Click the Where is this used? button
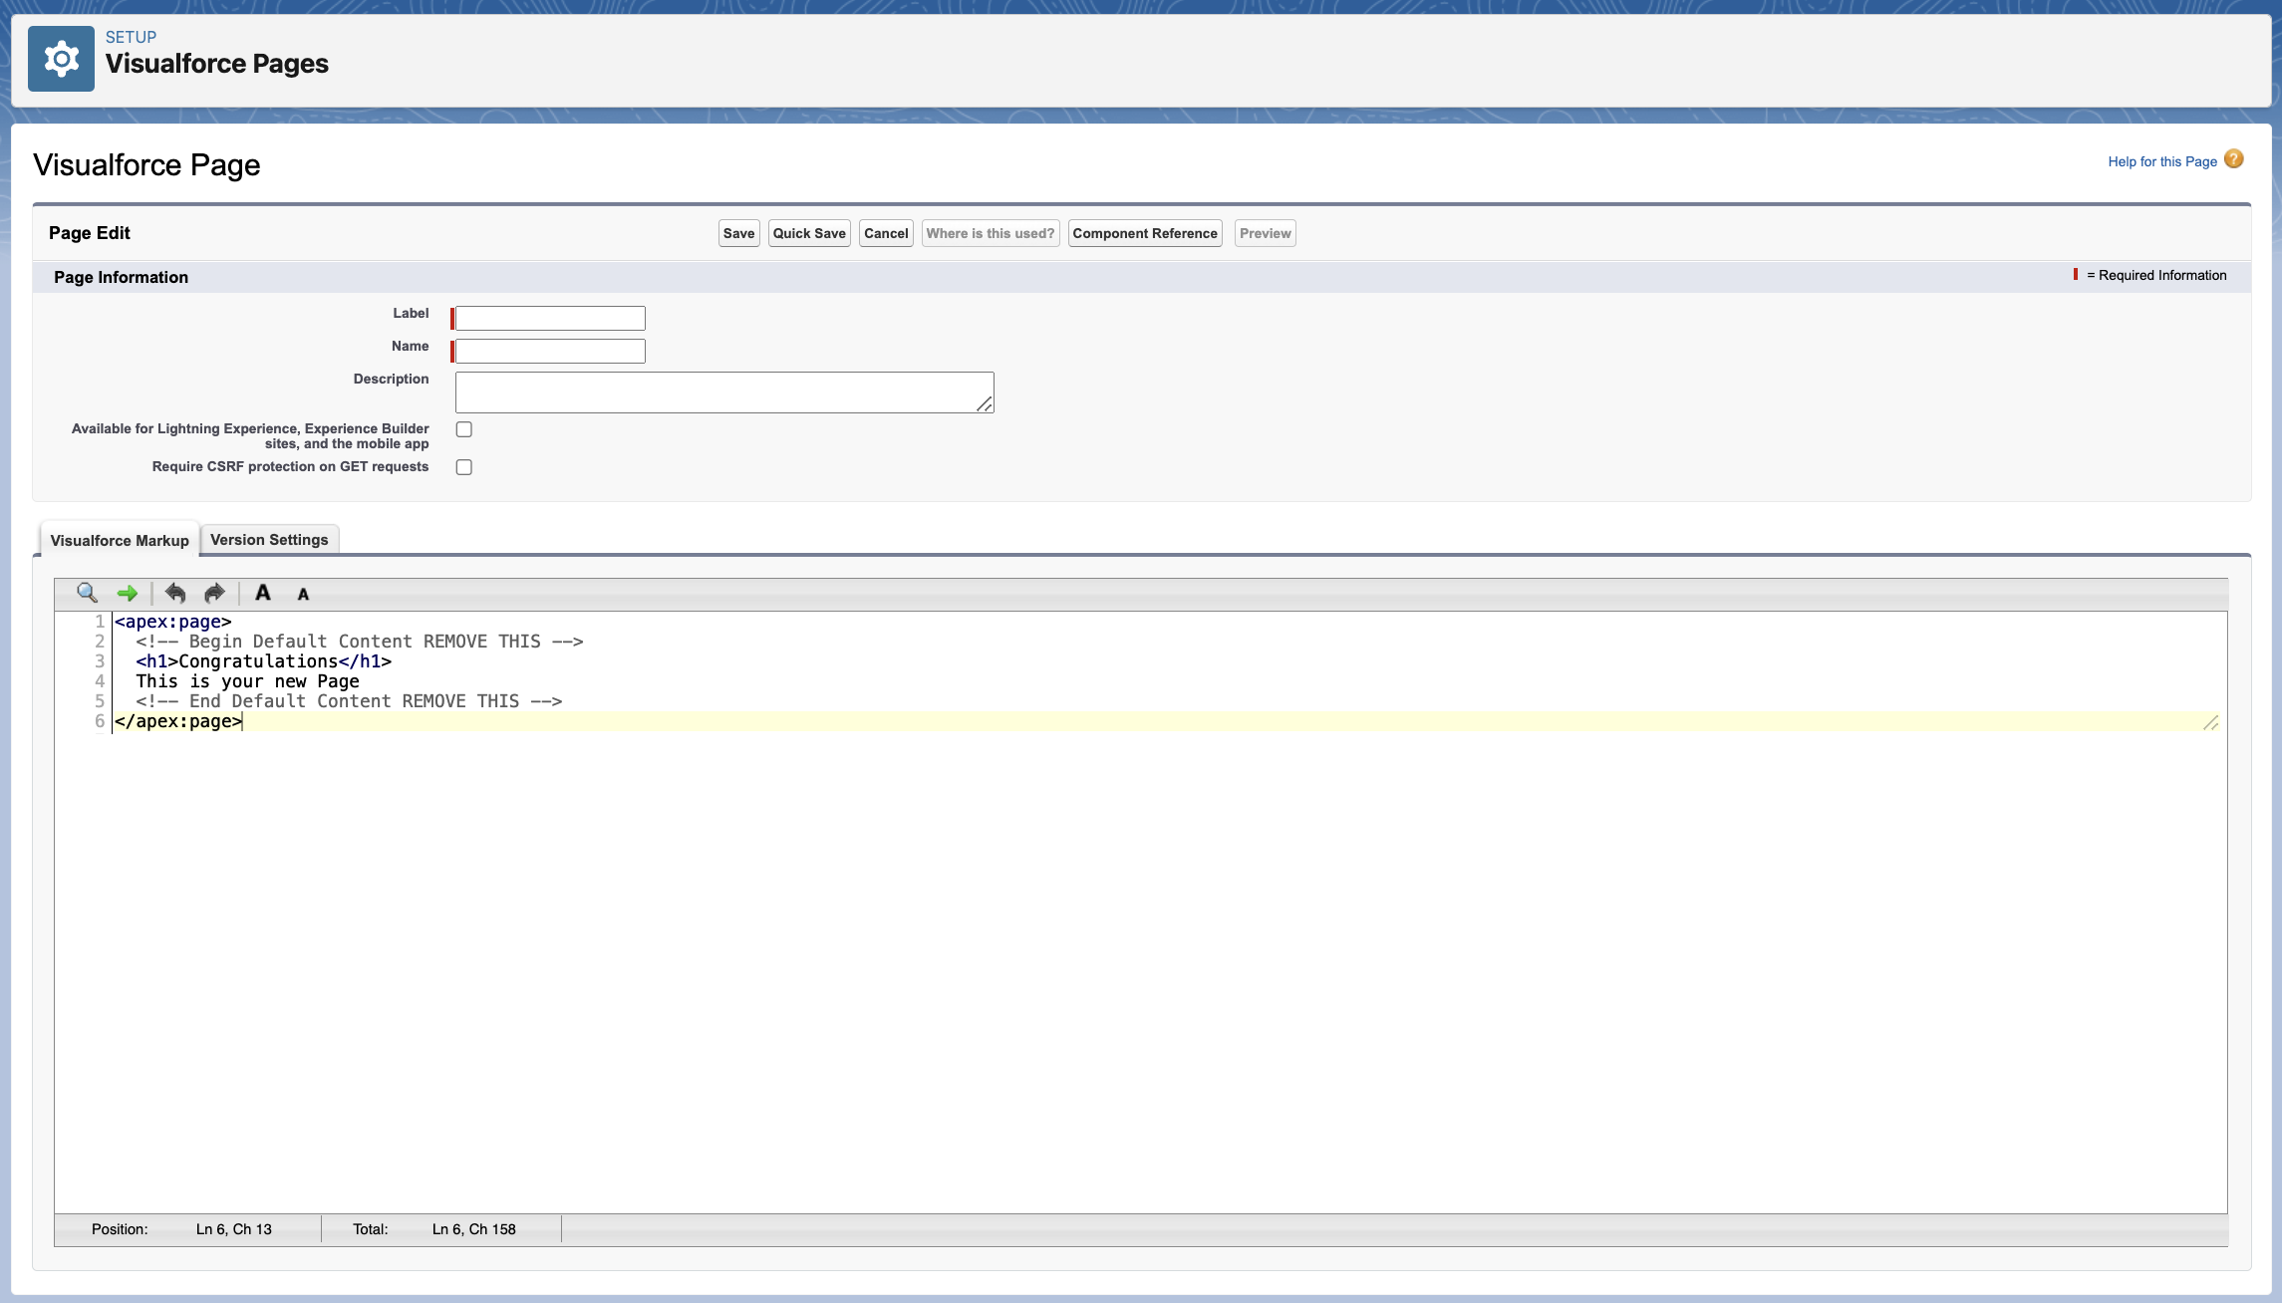Screen dimensions: 2282x1303 point(991,233)
